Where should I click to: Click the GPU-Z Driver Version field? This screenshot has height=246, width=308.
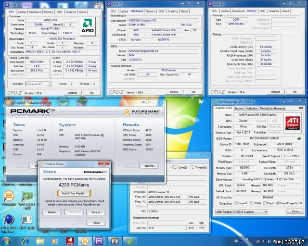tap(268, 180)
